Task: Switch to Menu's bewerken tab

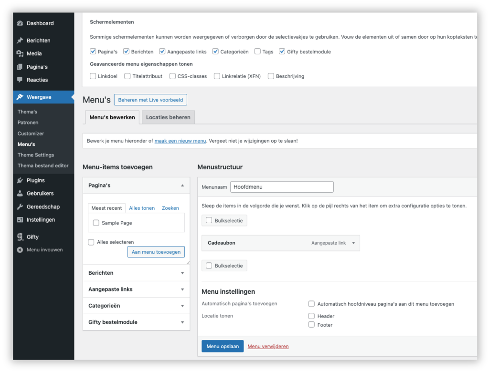Action: point(112,117)
